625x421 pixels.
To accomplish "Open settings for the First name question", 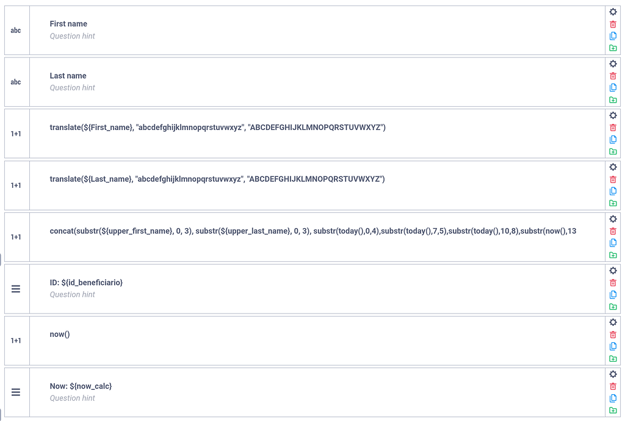I will click(613, 12).
